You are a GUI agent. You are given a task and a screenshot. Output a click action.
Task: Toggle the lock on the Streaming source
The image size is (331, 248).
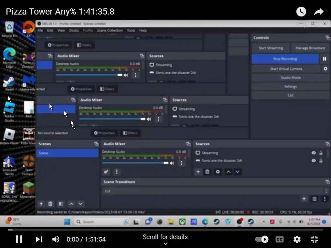[x=321, y=153]
